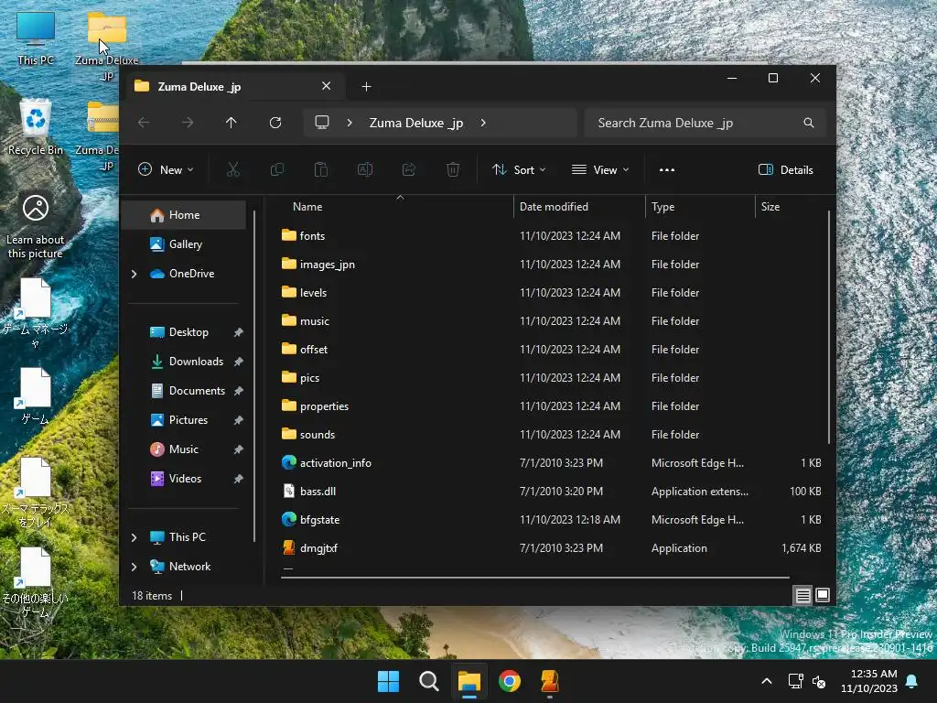Select This PC desktop icon
937x703 pixels.
point(36,38)
